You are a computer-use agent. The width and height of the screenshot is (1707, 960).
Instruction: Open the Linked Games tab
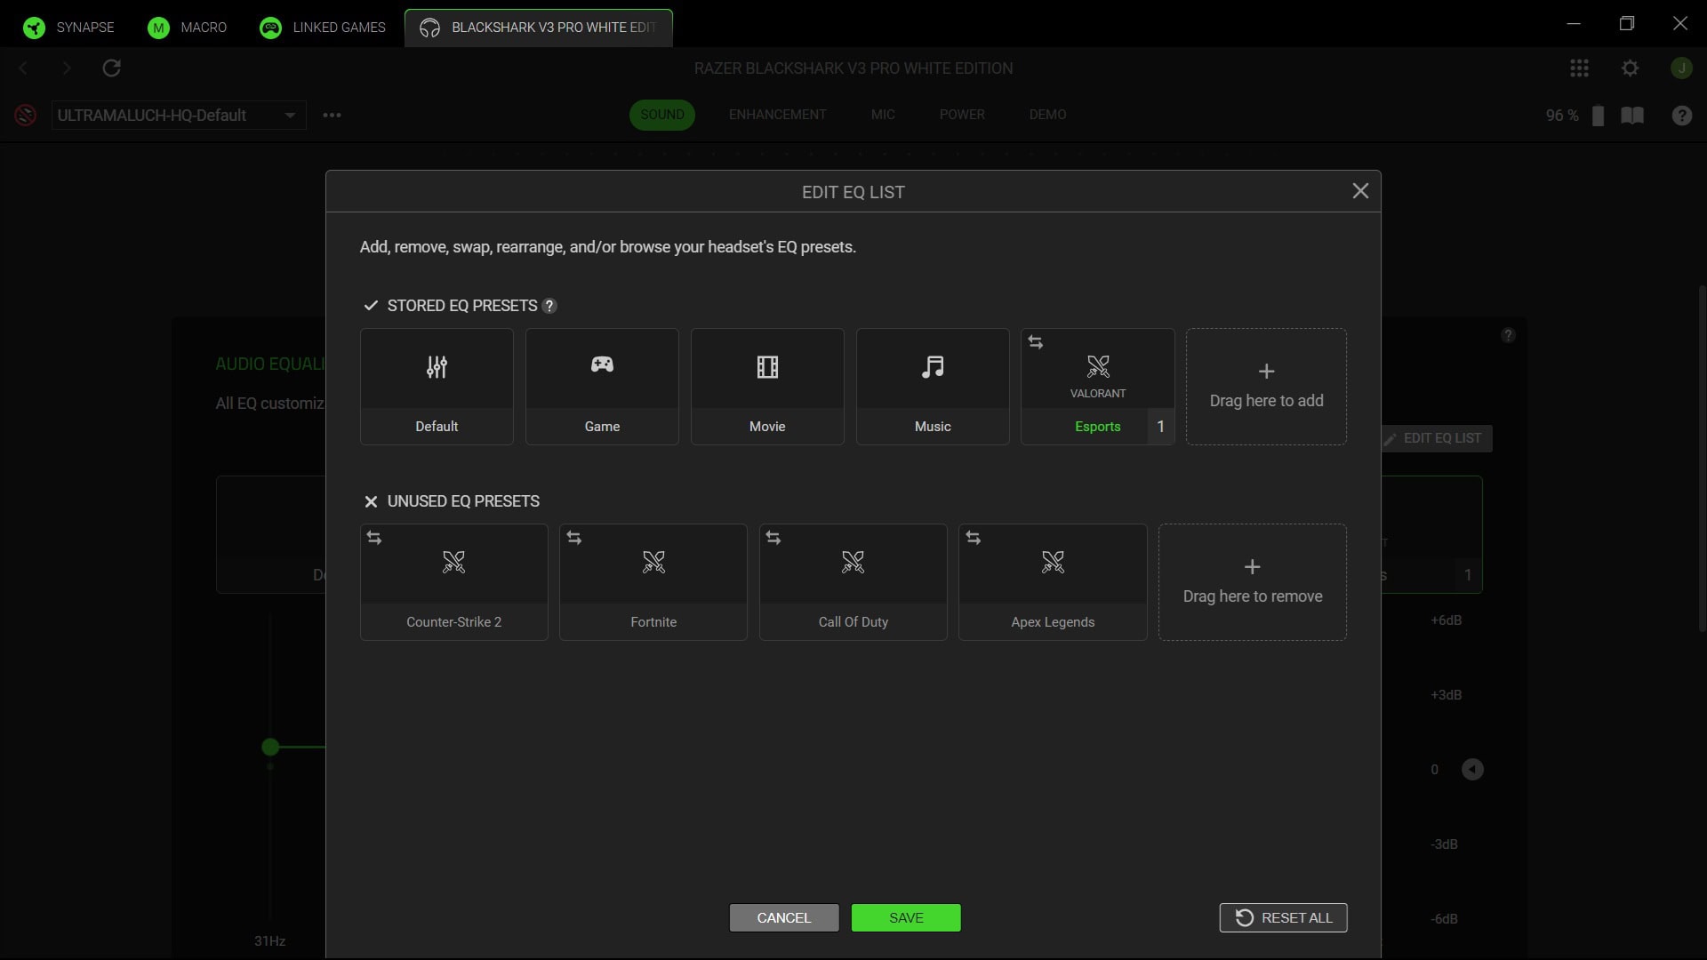323,28
